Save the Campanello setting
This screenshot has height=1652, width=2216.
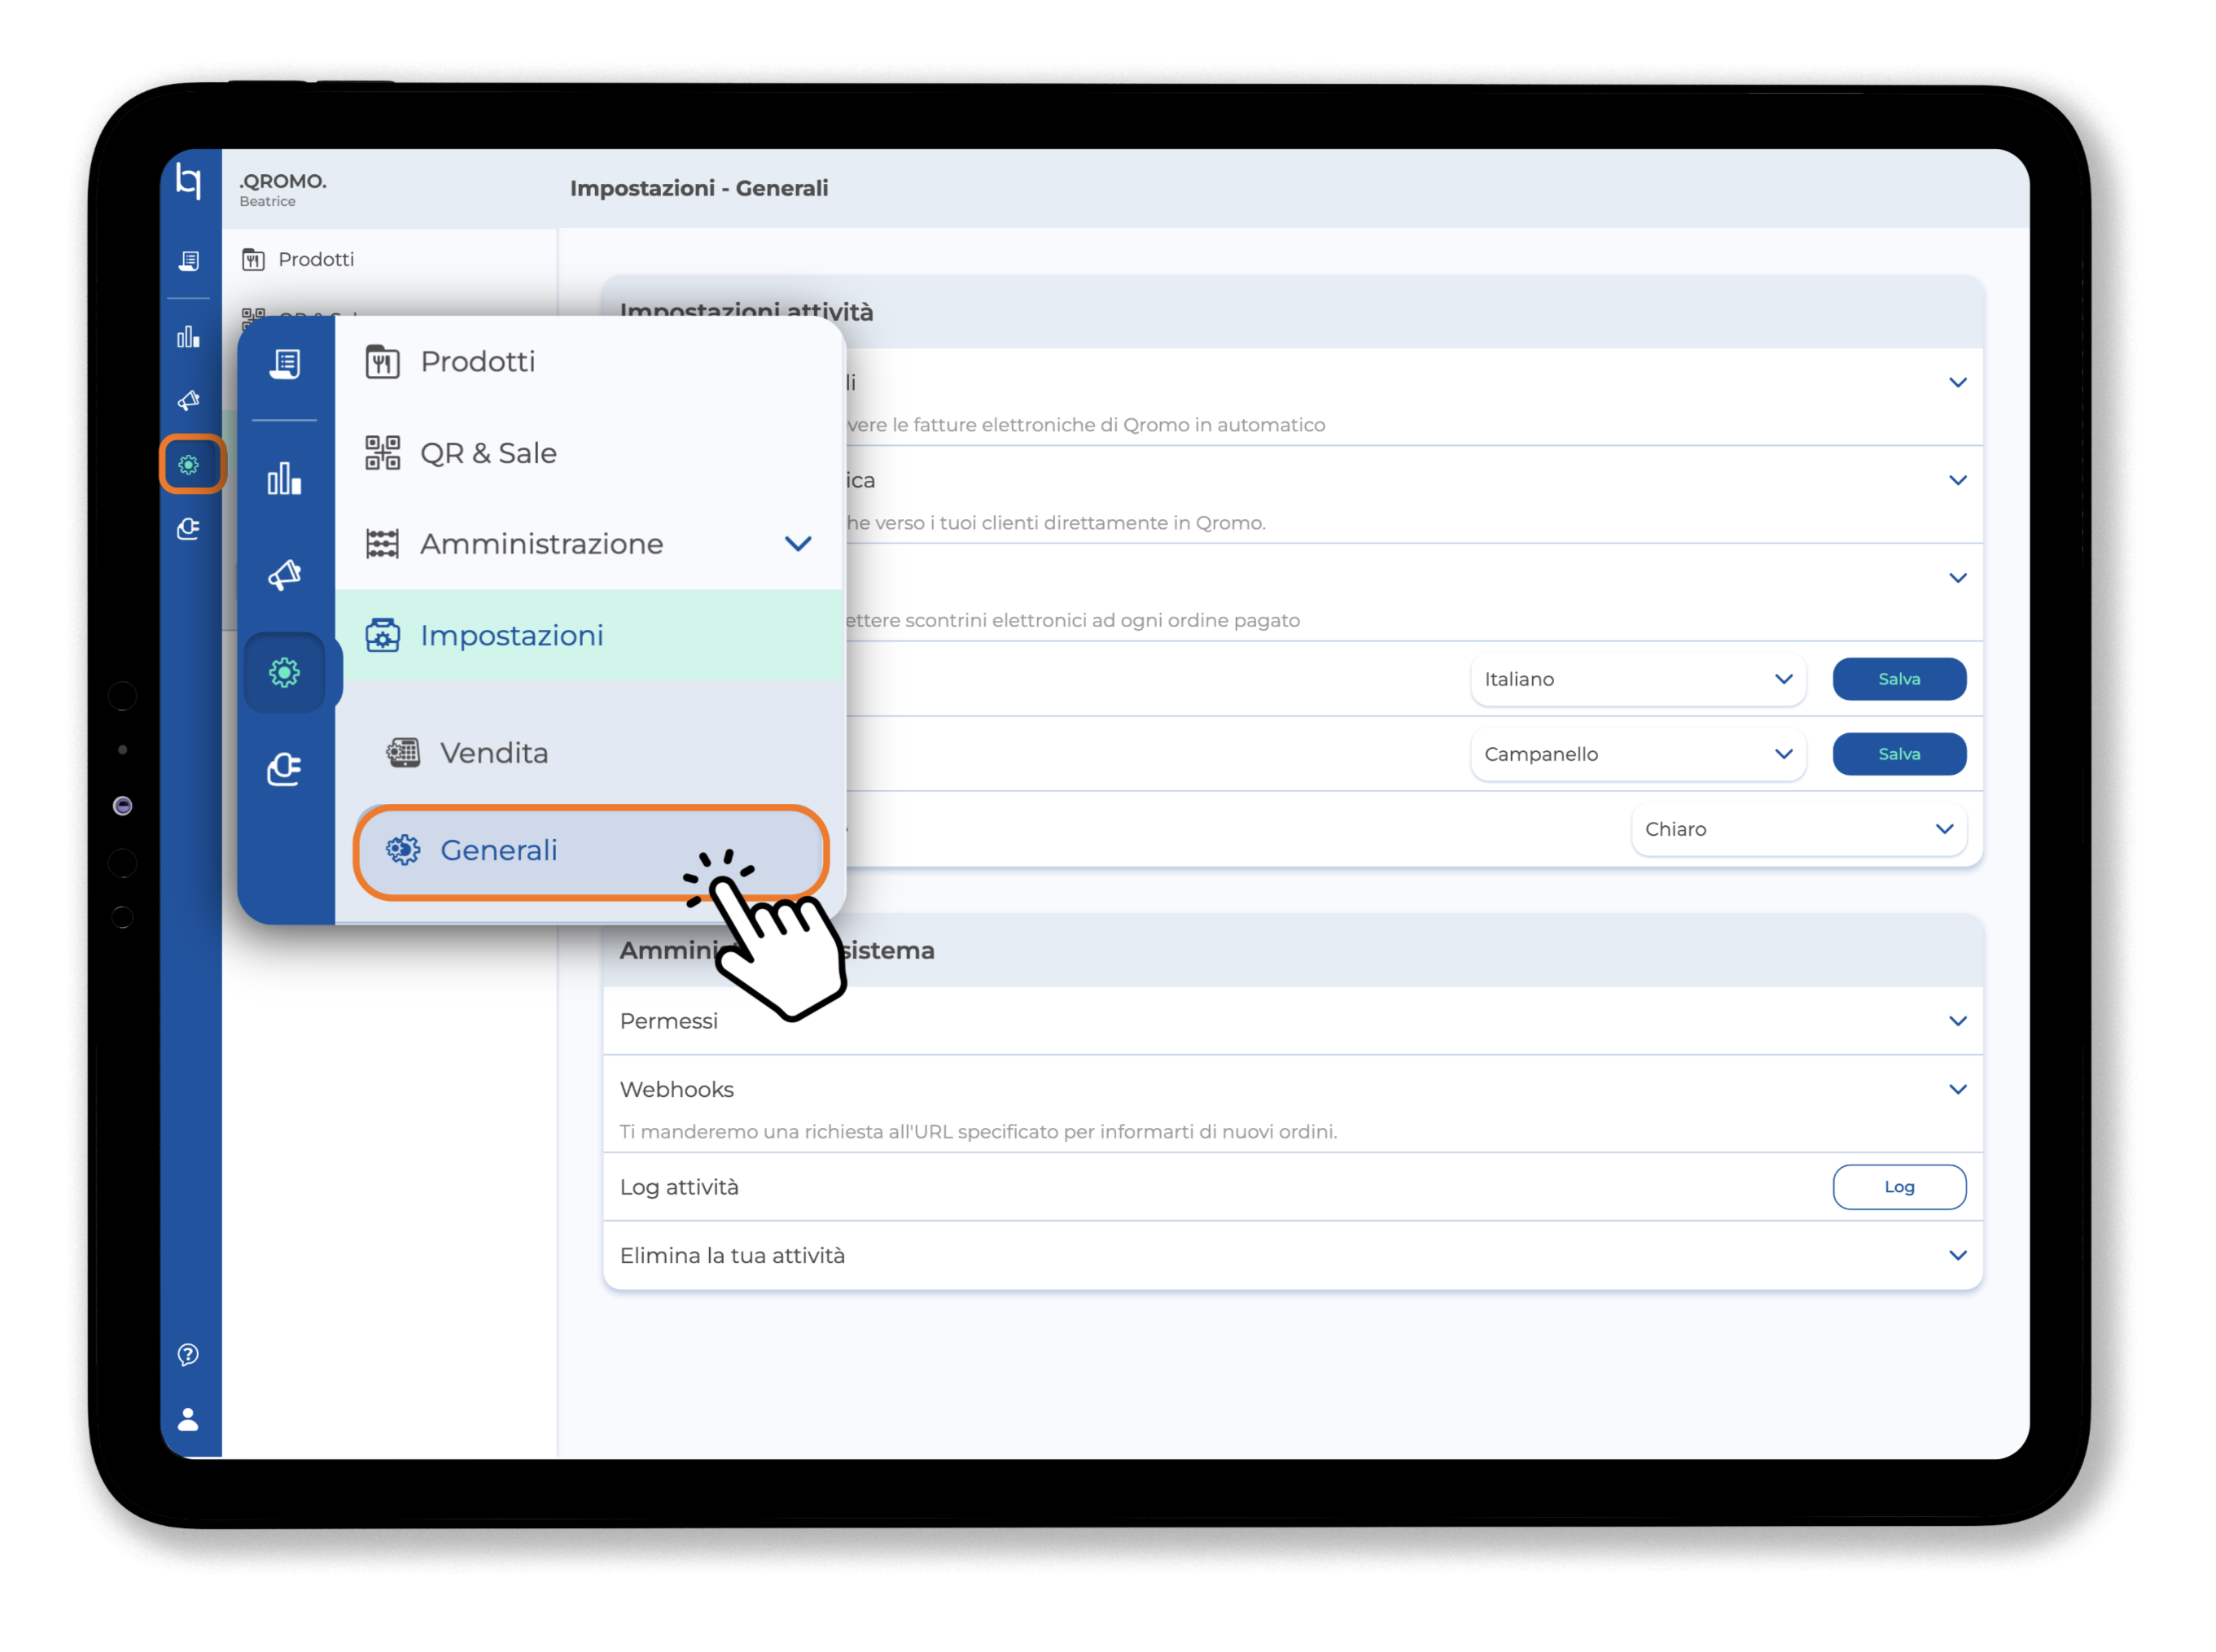(1898, 754)
